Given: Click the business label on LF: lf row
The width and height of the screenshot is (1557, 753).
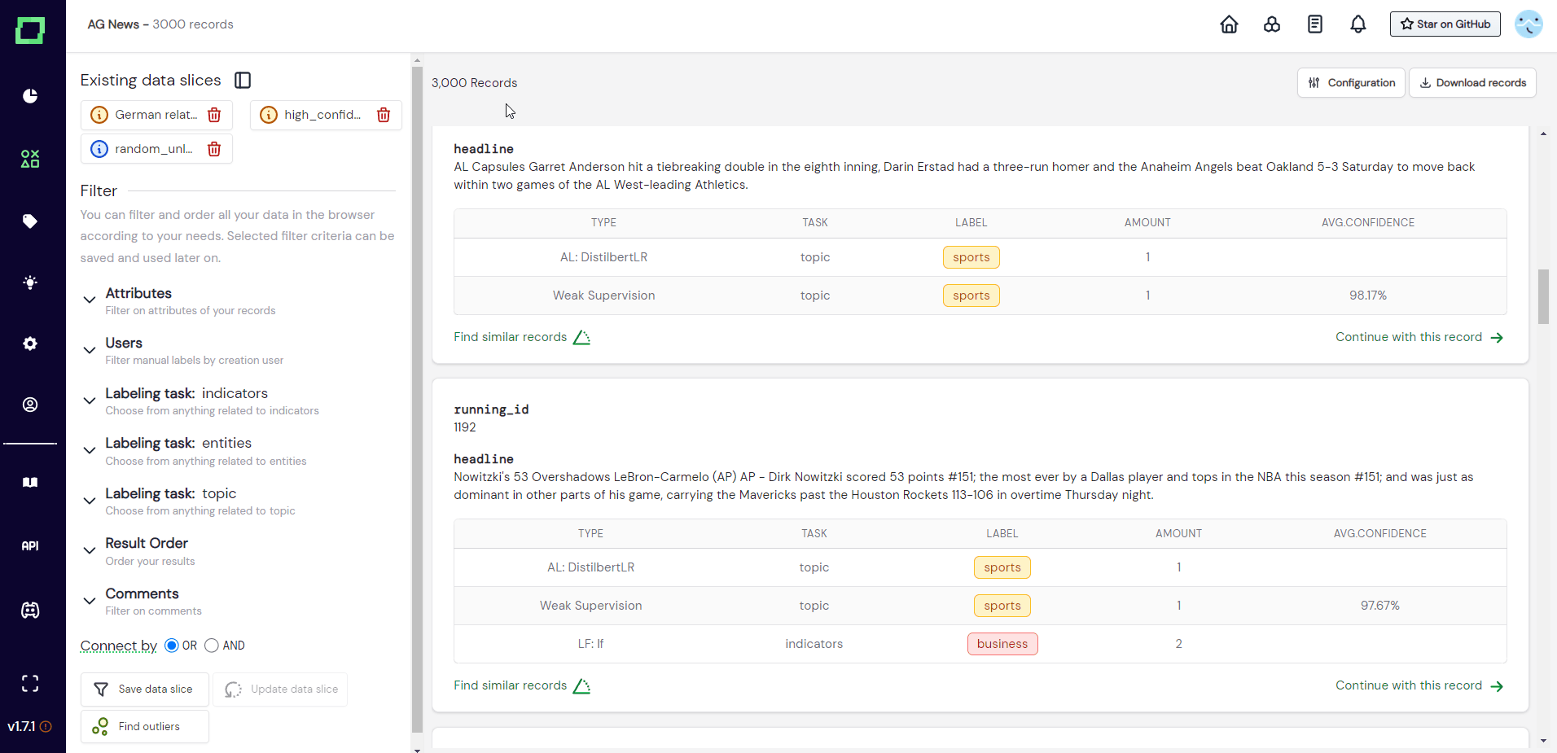Looking at the screenshot, I should click(x=1002, y=644).
